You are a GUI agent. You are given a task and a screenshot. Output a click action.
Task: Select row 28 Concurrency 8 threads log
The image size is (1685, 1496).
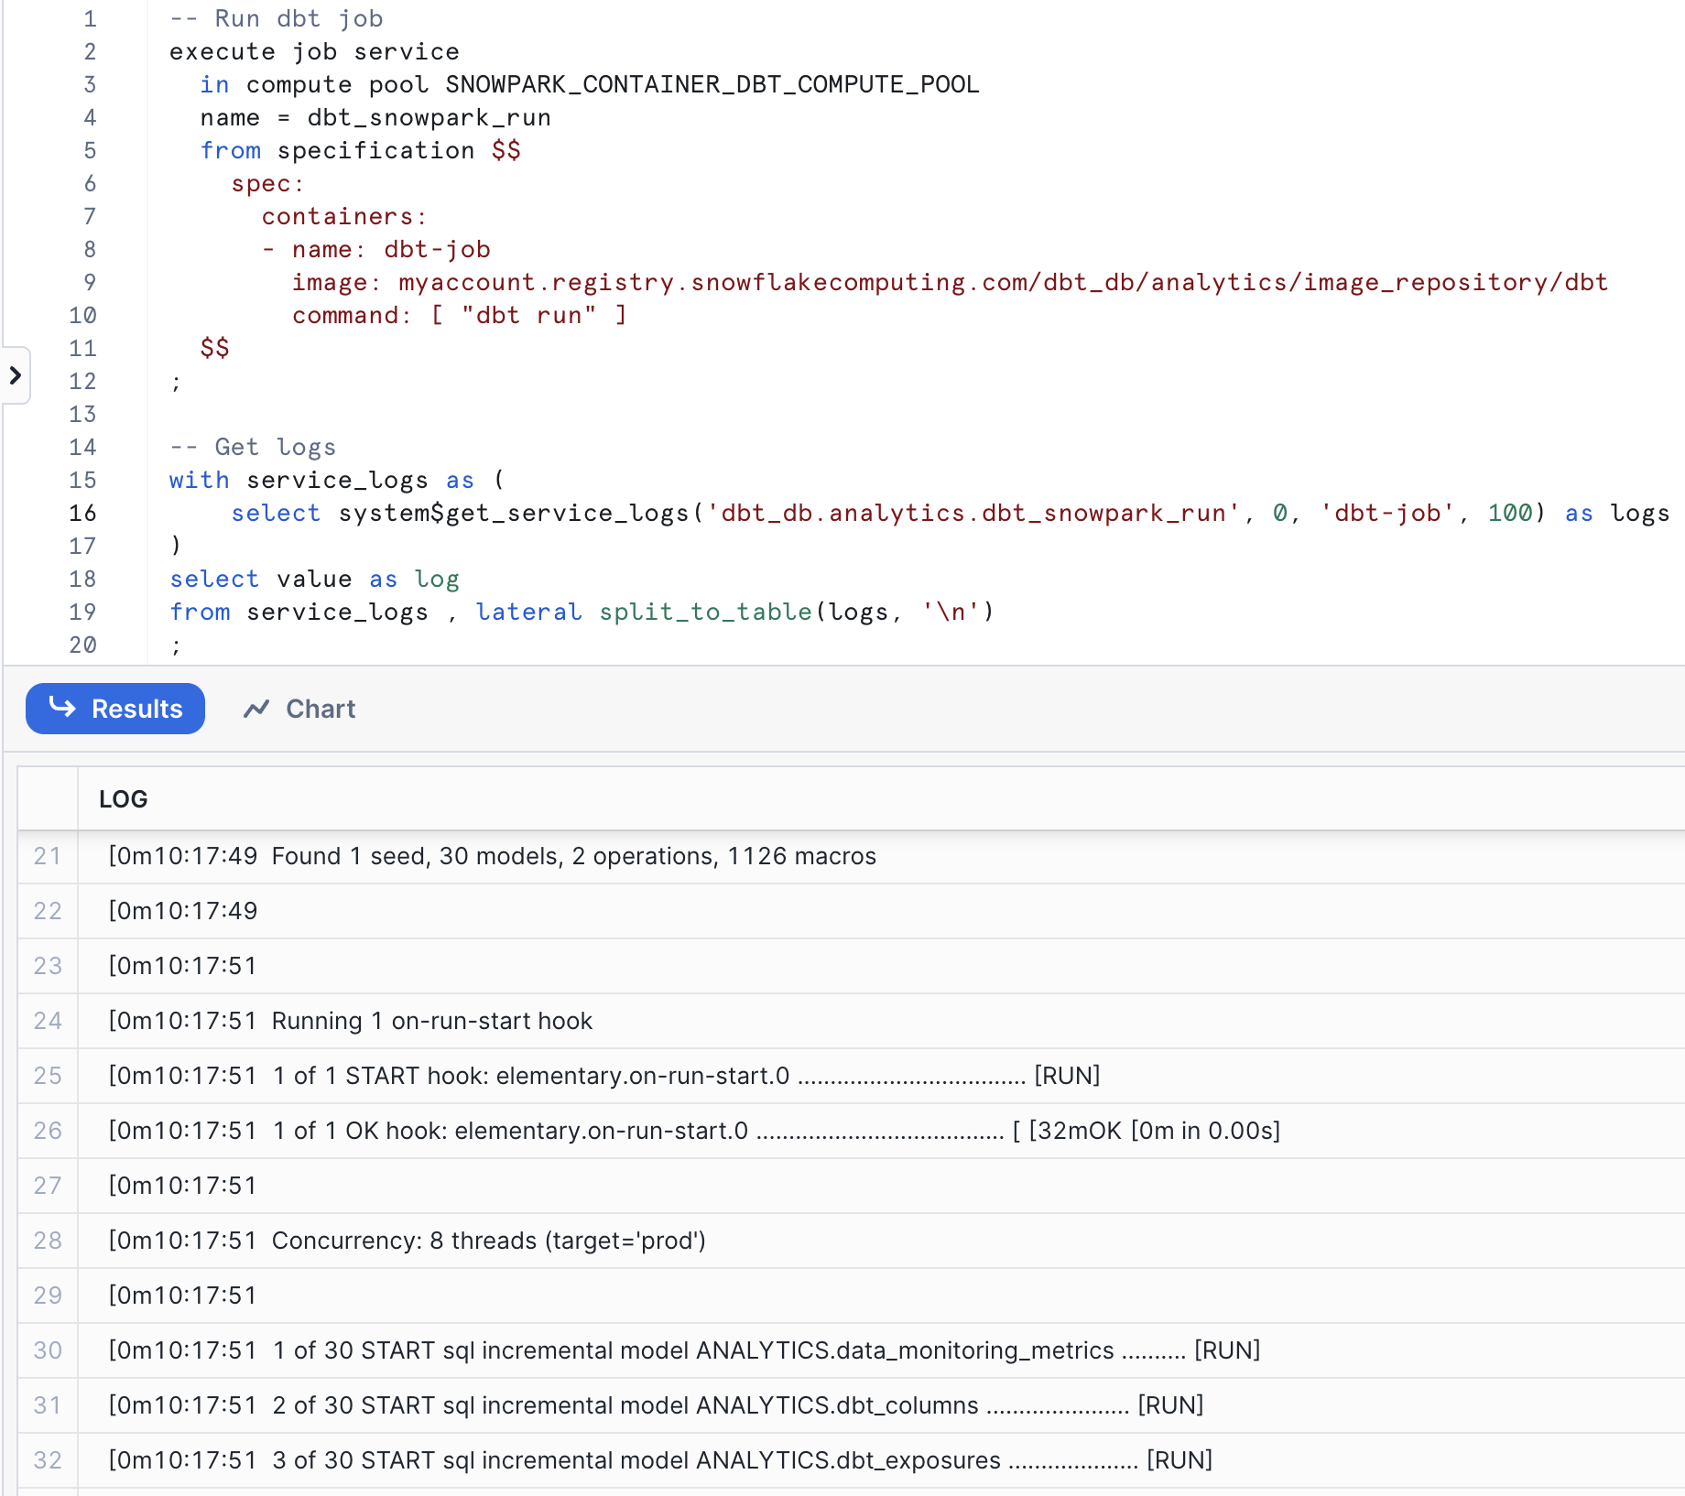click(x=852, y=1241)
